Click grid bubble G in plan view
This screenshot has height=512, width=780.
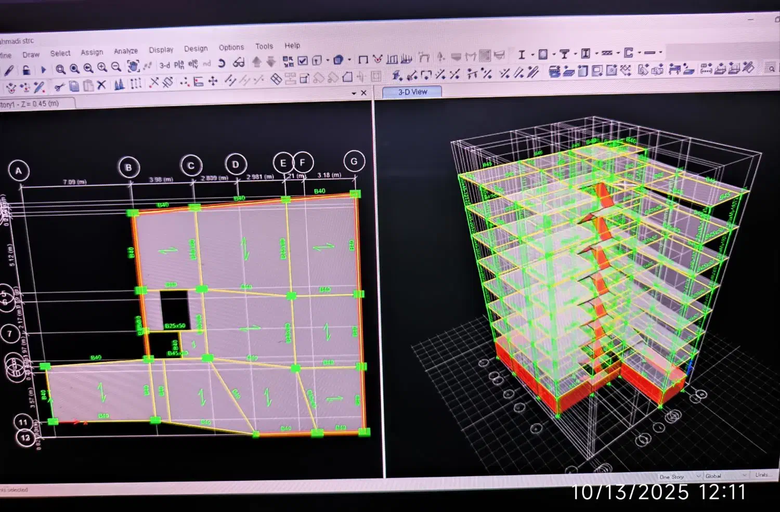(354, 161)
